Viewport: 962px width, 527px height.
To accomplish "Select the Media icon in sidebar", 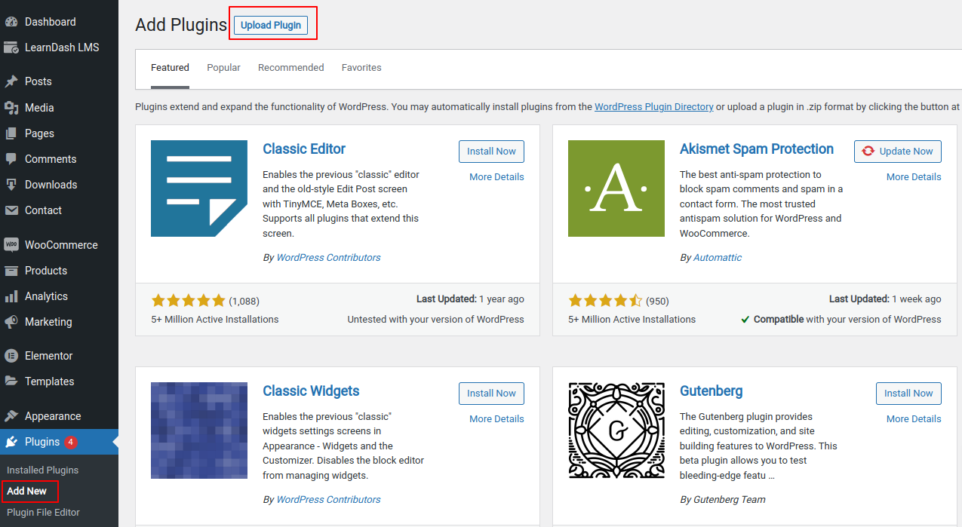I will [11, 108].
